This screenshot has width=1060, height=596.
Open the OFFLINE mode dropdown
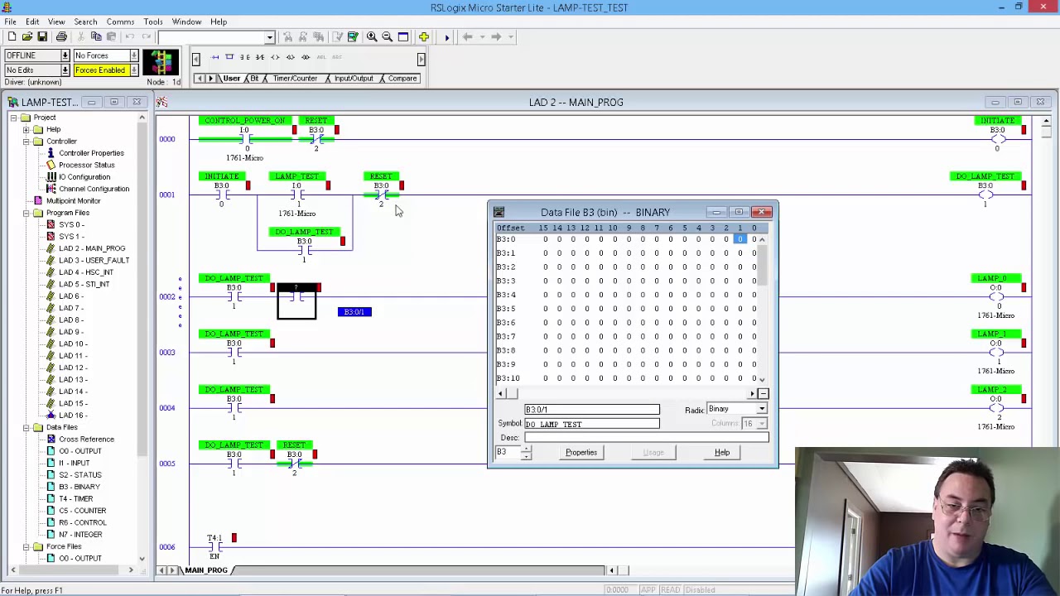point(65,55)
